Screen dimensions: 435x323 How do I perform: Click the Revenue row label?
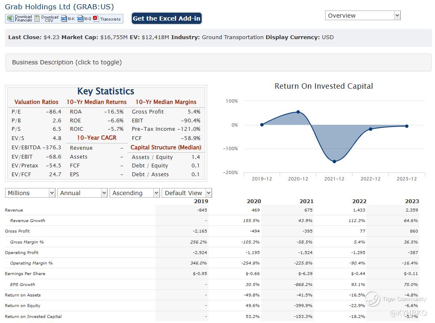14,210
